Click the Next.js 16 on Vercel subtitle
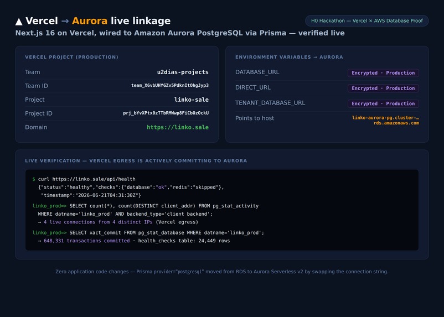 [x=180, y=33]
